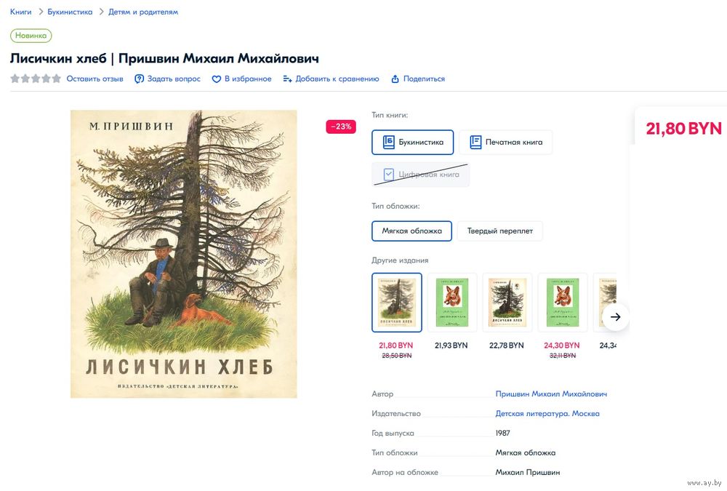The width and height of the screenshot is (727, 491).
Task: Go to Детям и родителям breadcrumb
Action: coord(143,12)
